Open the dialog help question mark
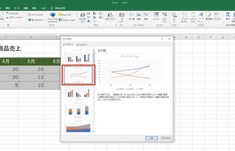235x151 pixels. (162, 39)
